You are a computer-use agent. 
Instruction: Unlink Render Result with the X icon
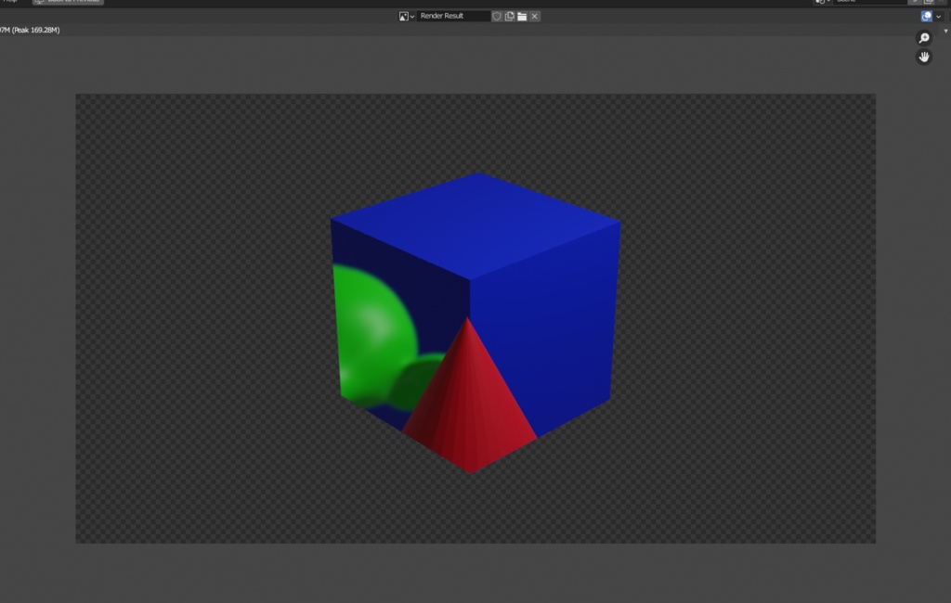click(534, 16)
